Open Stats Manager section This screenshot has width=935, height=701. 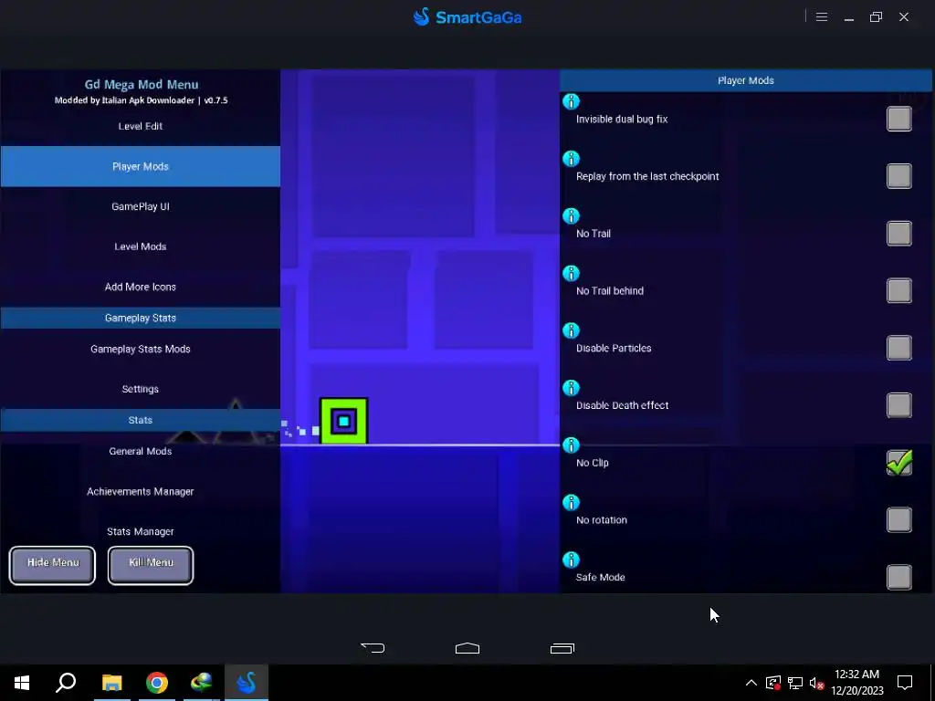[x=140, y=532]
